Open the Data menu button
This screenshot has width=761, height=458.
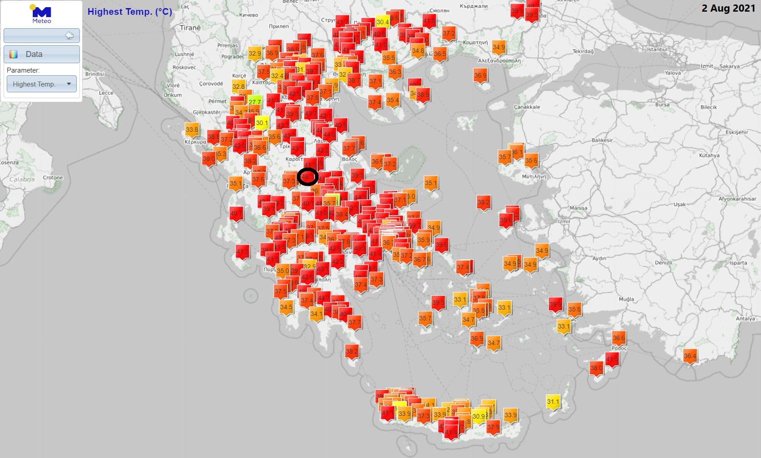(x=41, y=54)
